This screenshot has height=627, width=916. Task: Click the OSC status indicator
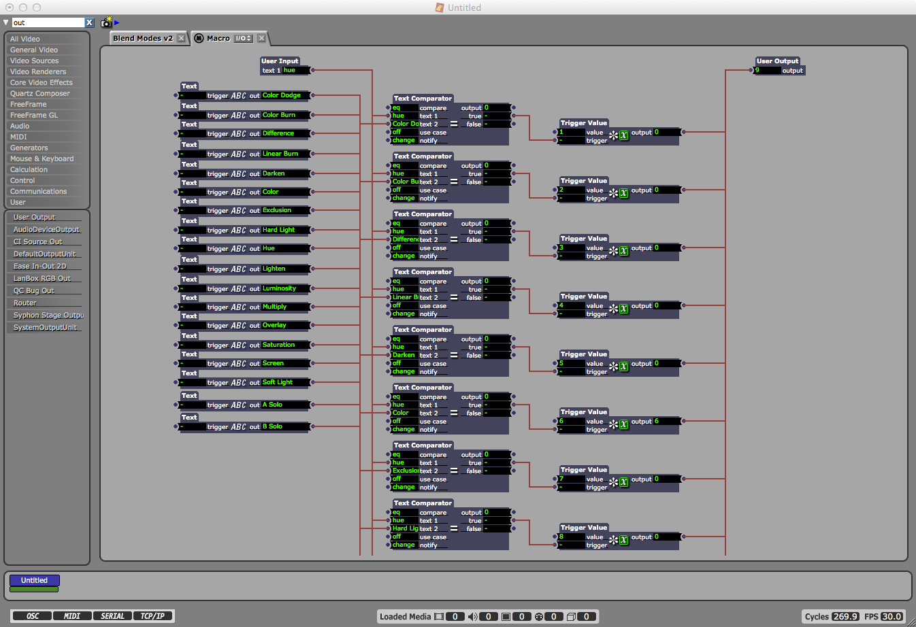click(33, 616)
